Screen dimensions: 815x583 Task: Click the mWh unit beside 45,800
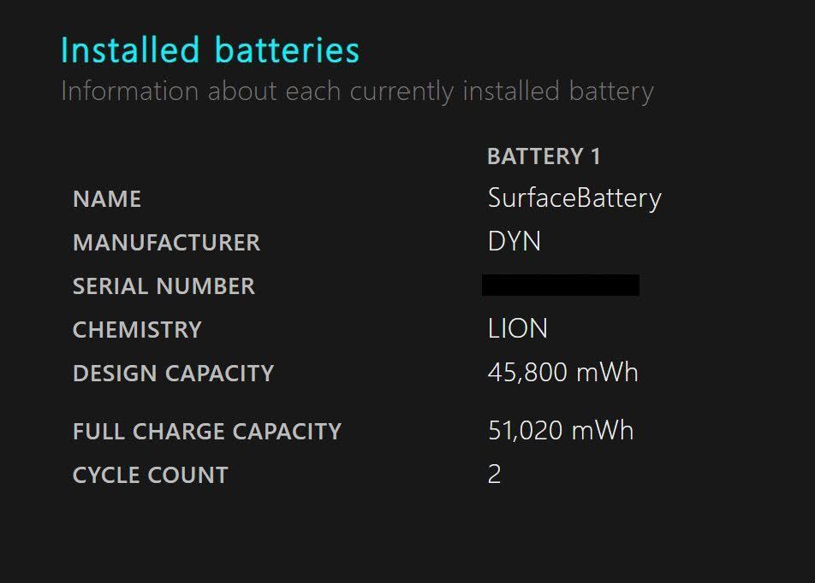[x=607, y=373]
